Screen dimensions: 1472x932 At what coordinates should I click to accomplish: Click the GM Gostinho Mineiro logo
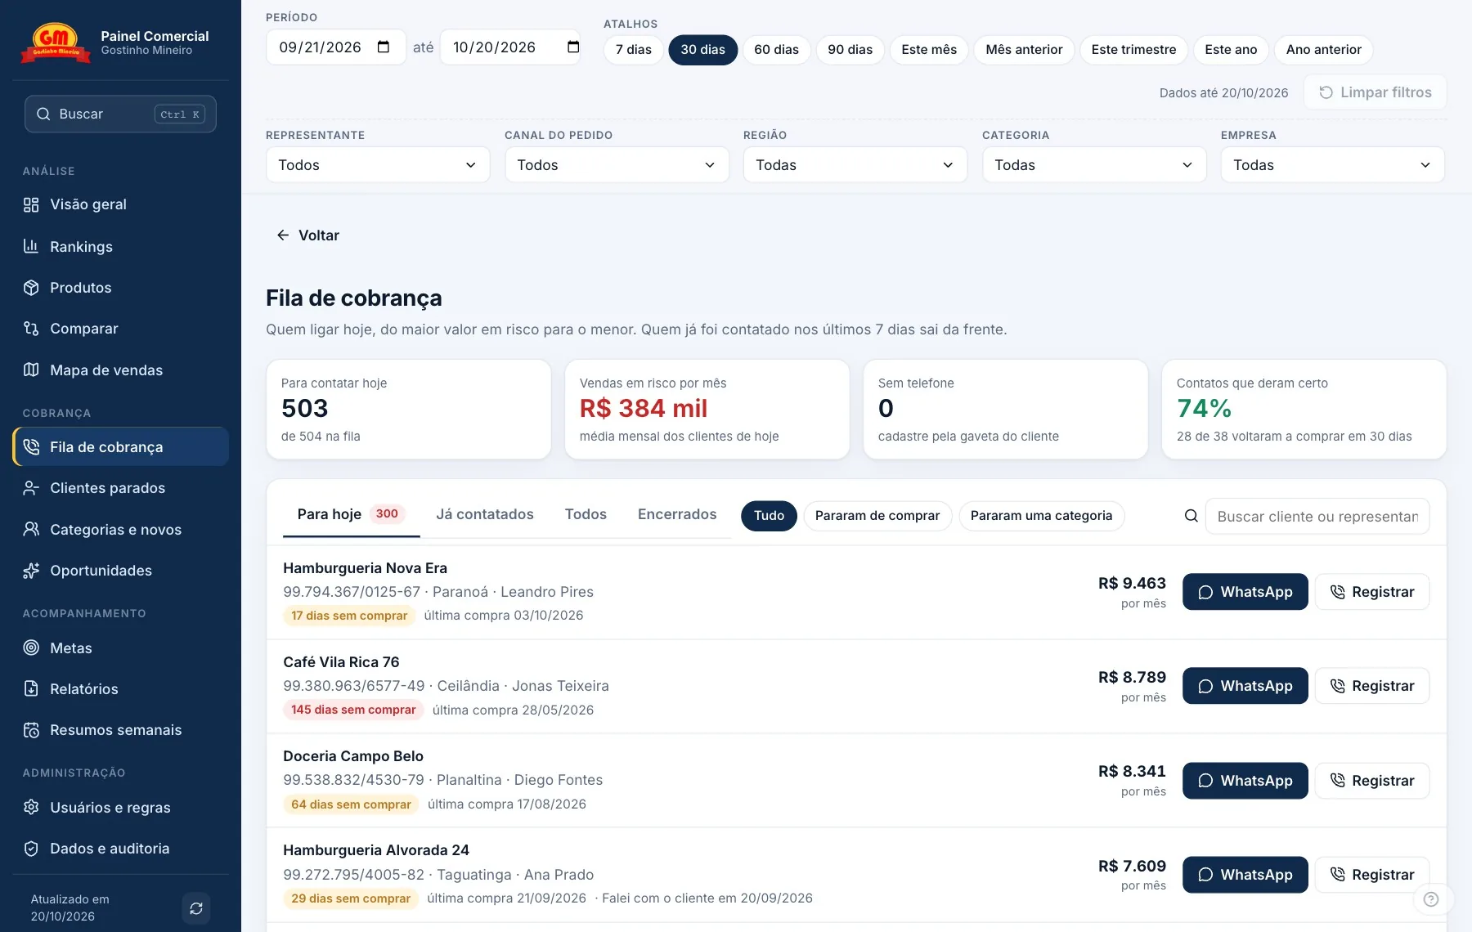click(x=56, y=43)
